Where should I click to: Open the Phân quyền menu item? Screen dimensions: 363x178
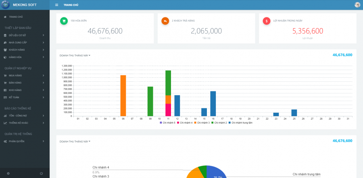click(x=24, y=141)
